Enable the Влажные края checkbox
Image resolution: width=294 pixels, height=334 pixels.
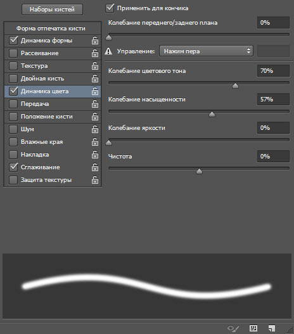point(13,142)
